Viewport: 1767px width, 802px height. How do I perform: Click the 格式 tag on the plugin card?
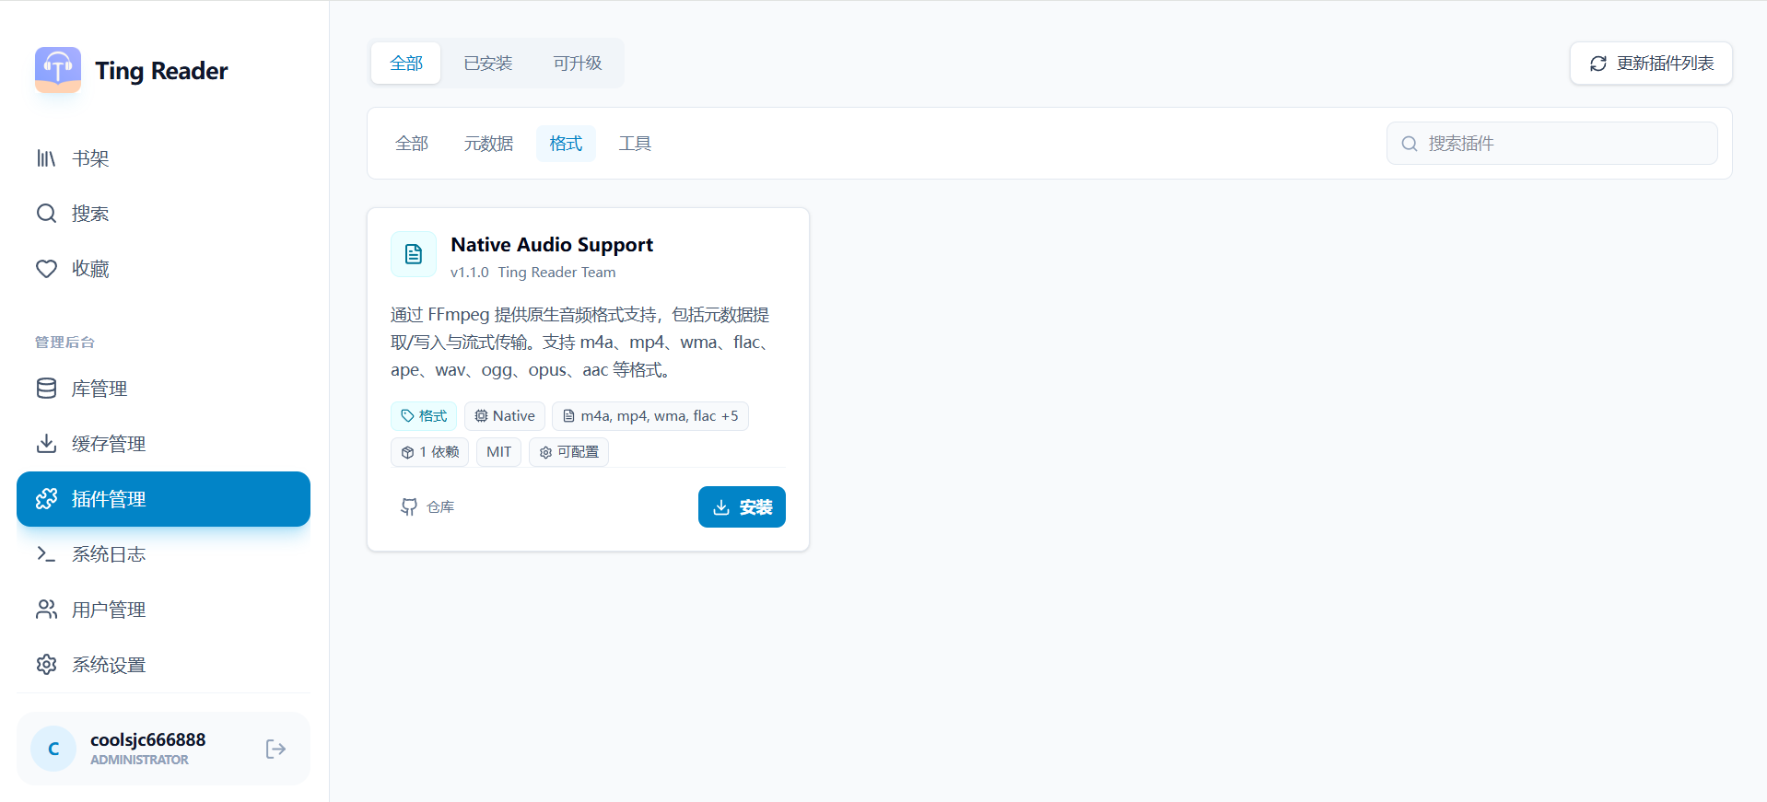(x=424, y=416)
